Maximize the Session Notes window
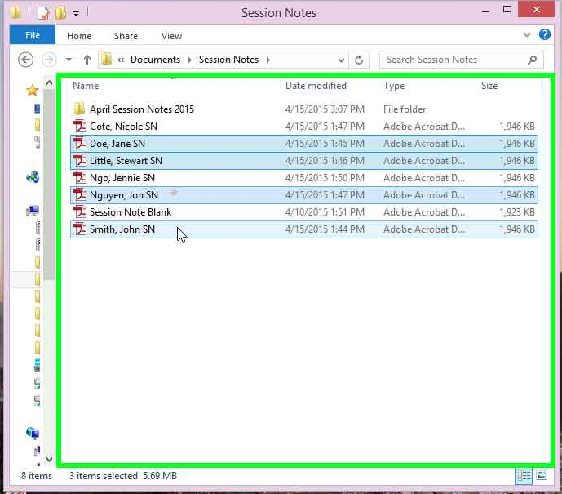562x494 pixels. point(507,10)
